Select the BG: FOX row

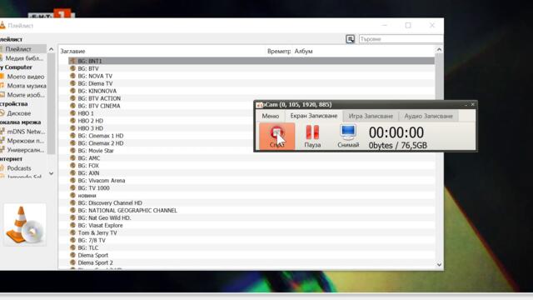[x=252, y=166]
